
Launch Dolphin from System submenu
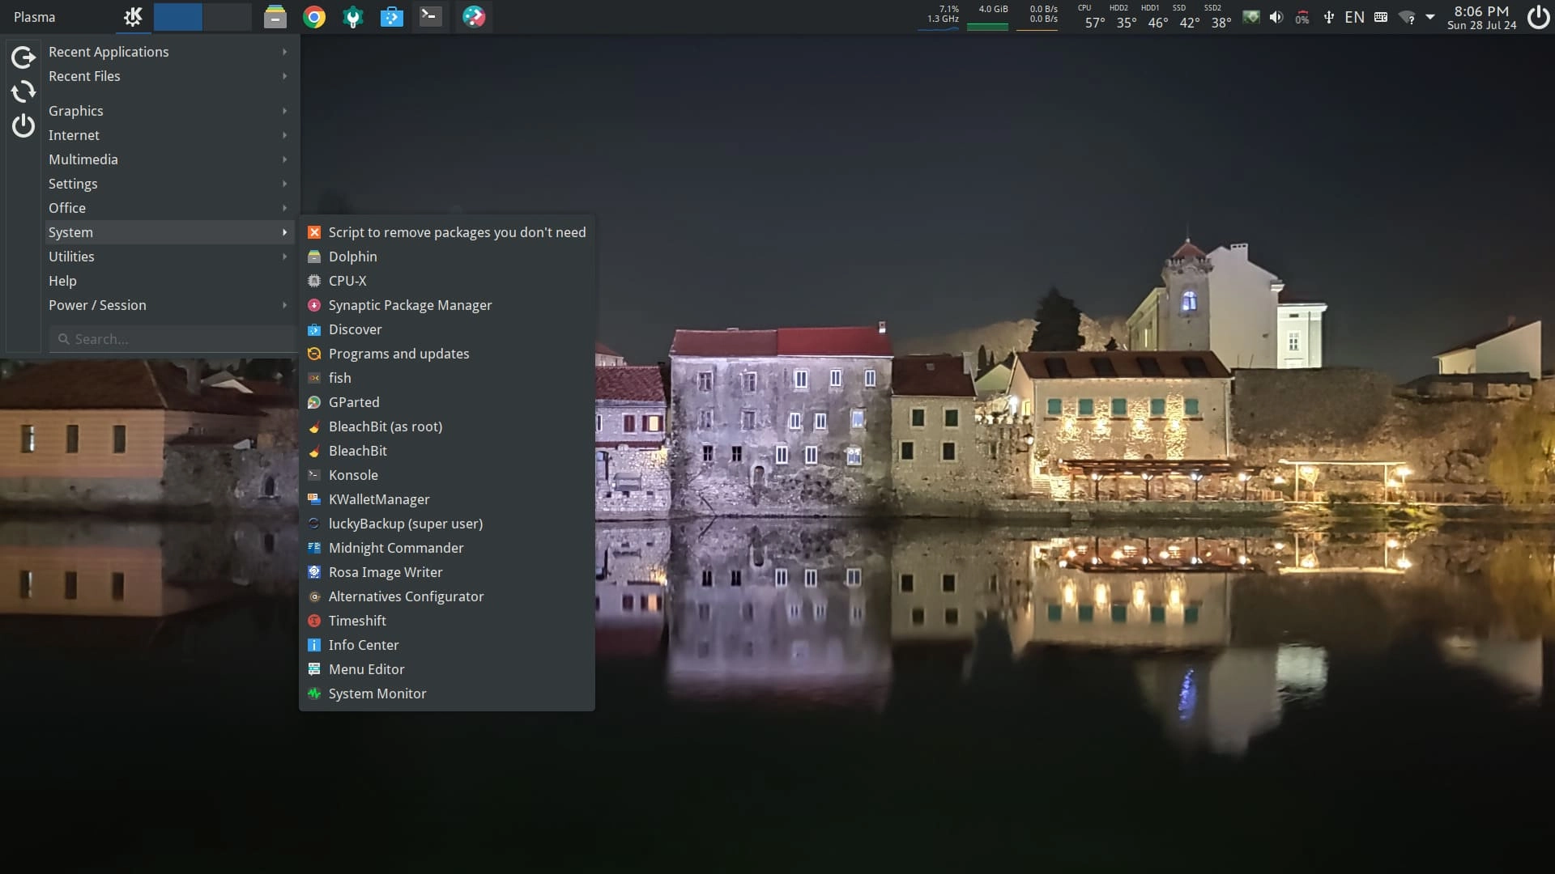pos(447,257)
